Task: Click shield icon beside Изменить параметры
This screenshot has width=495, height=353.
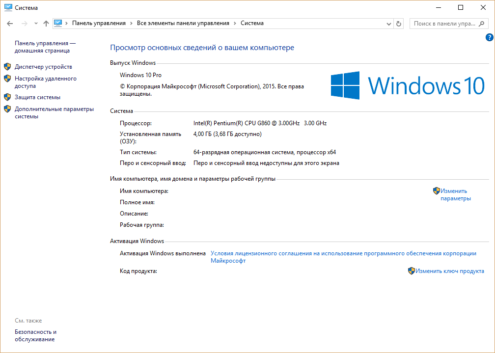Action: coord(436,190)
